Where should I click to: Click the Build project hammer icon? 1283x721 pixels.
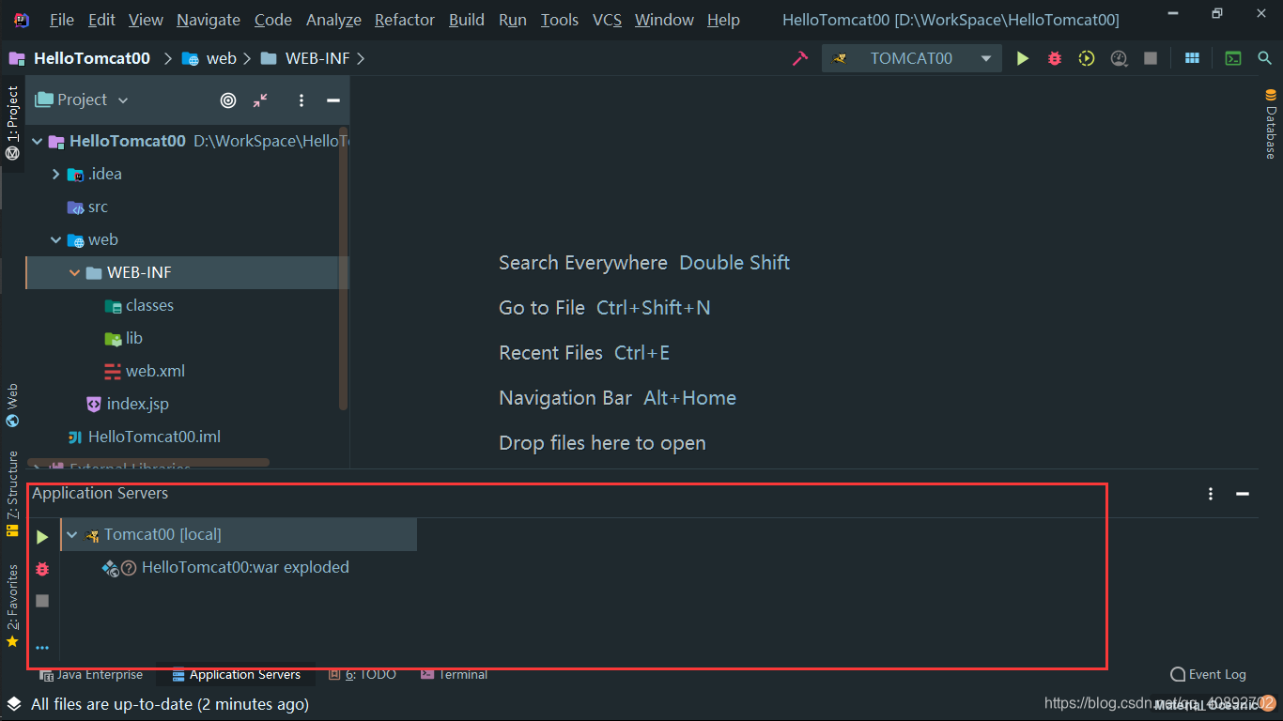800,58
